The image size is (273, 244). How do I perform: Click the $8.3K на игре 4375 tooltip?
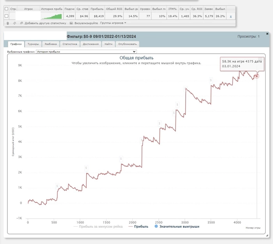242,64
